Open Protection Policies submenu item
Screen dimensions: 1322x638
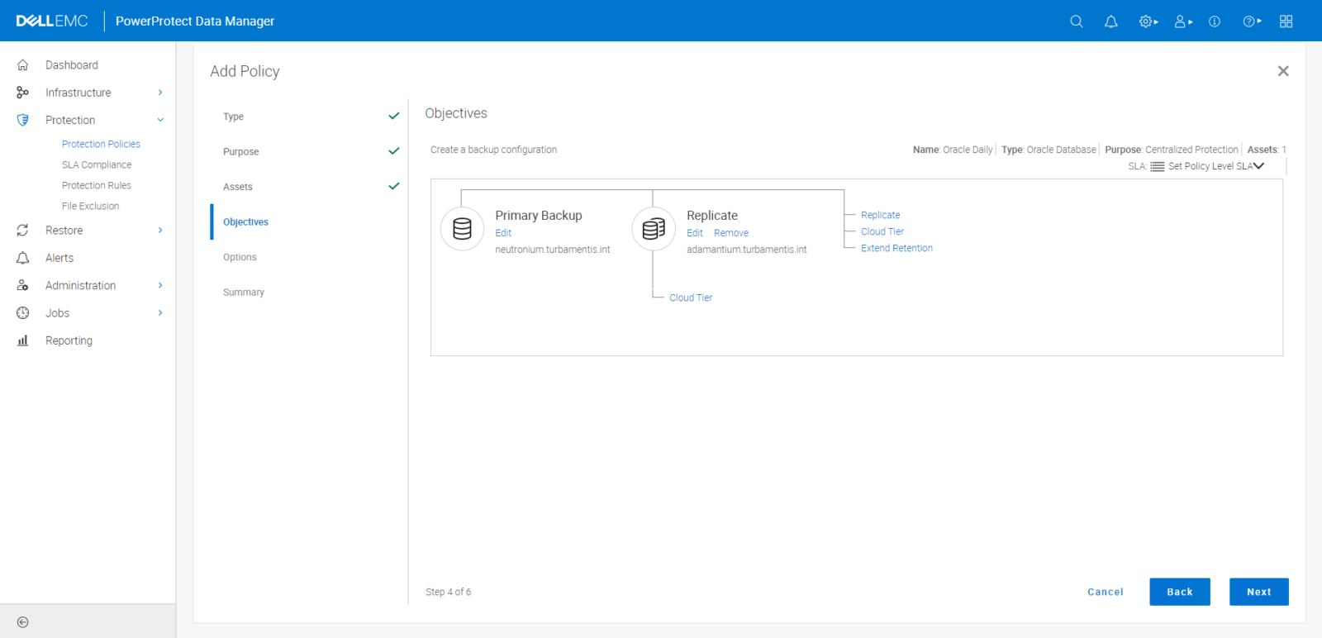101,144
